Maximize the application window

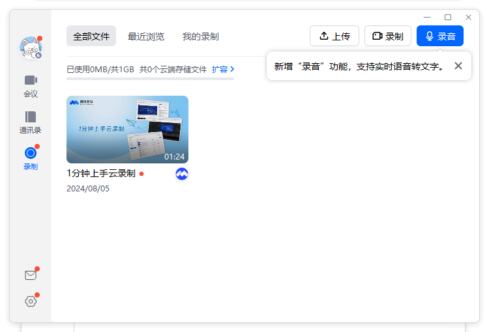(x=448, y=17)
